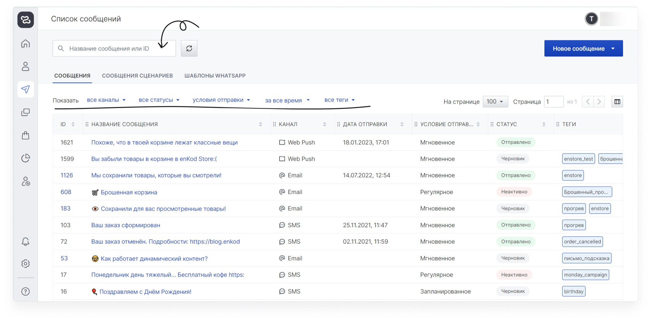Open the shopping bag sidebar icon
Image resolution: width=651 pixels, height=321 pixels.
(26, 135)
